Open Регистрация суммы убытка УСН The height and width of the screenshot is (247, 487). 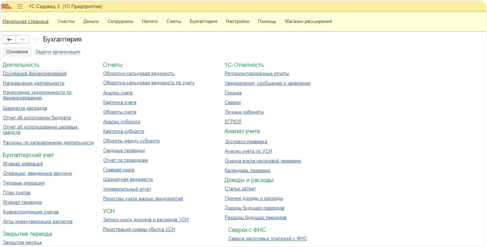click(139, 229)
